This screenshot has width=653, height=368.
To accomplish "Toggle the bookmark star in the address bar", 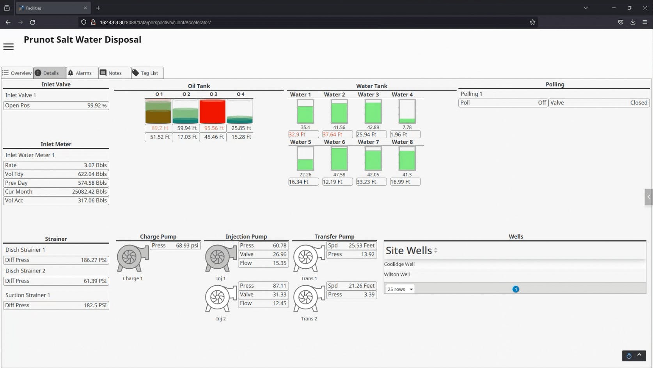I will point(533,22).
